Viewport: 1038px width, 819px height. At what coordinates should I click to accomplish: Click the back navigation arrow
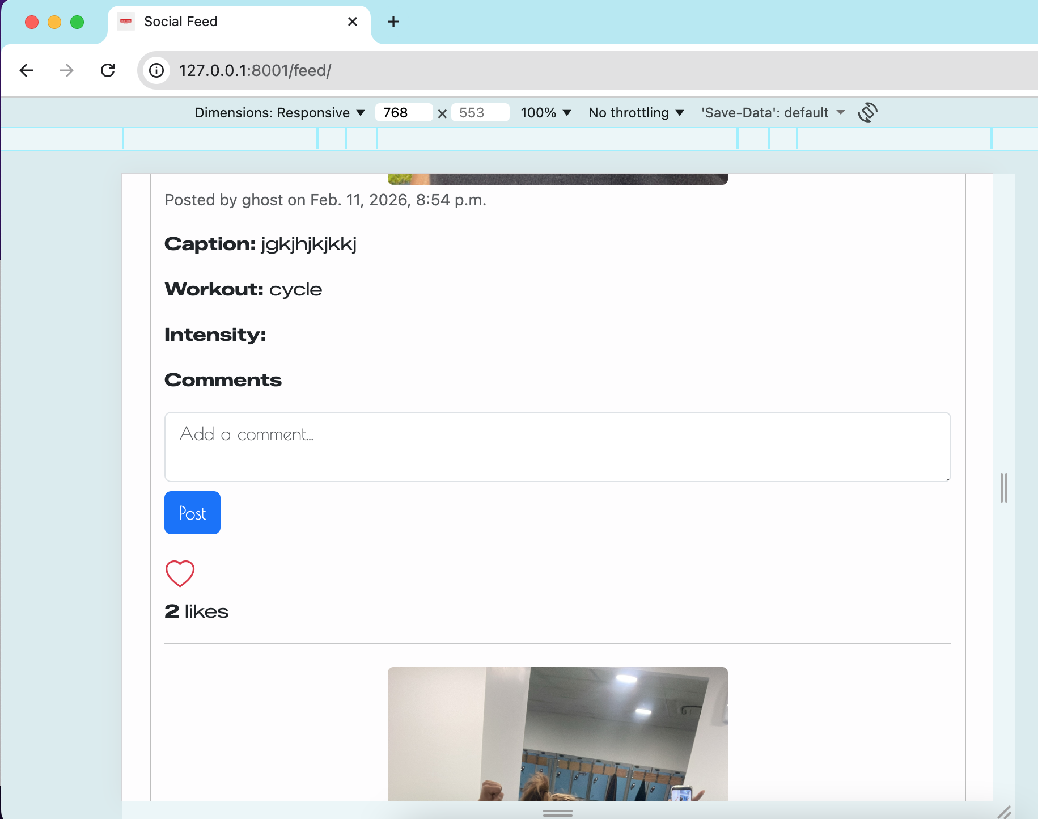[27, 70]
